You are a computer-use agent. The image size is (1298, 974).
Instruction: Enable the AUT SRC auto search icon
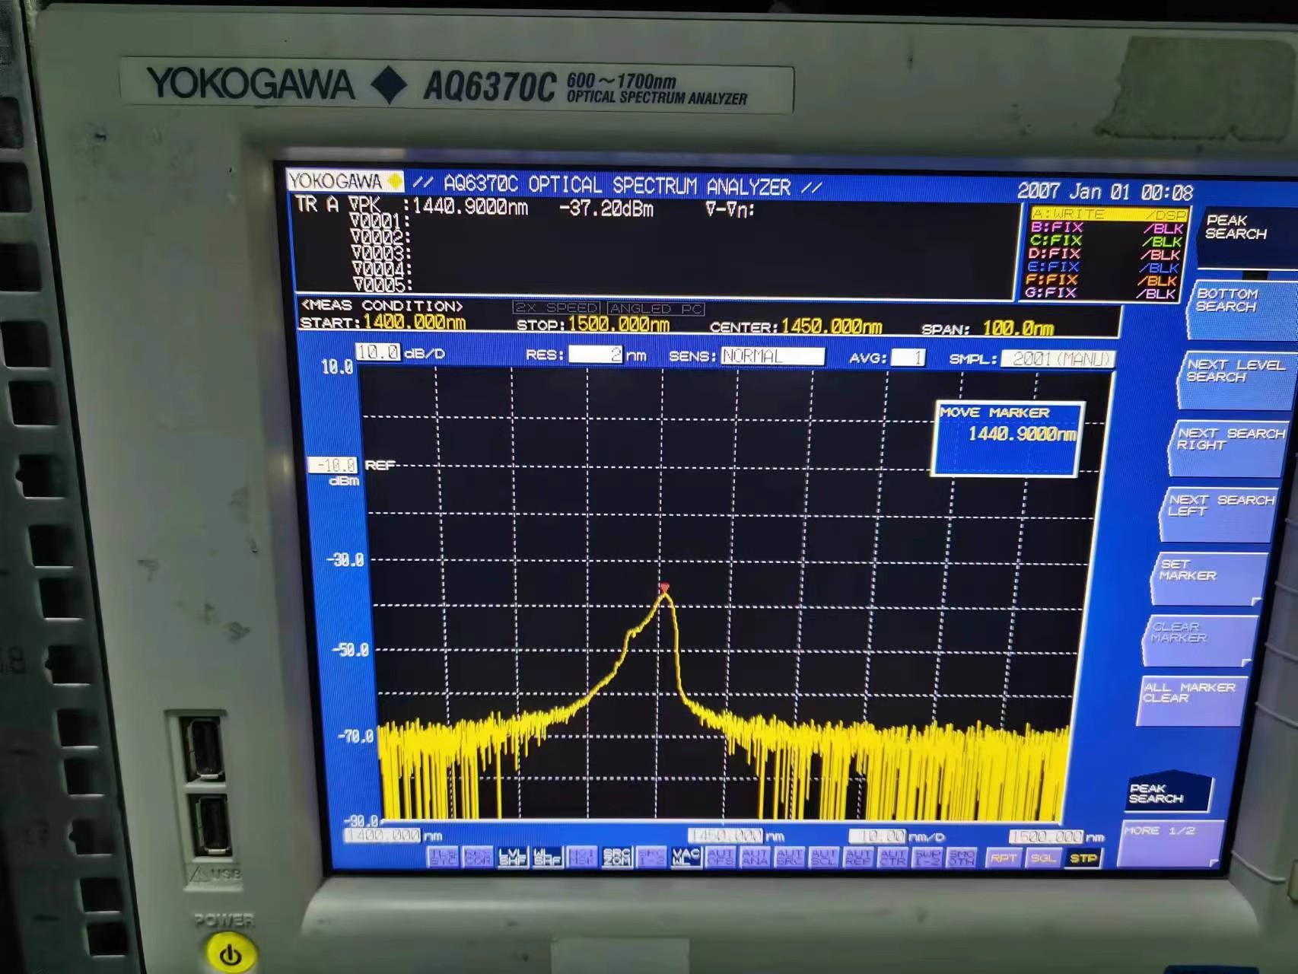coord(790,857)
